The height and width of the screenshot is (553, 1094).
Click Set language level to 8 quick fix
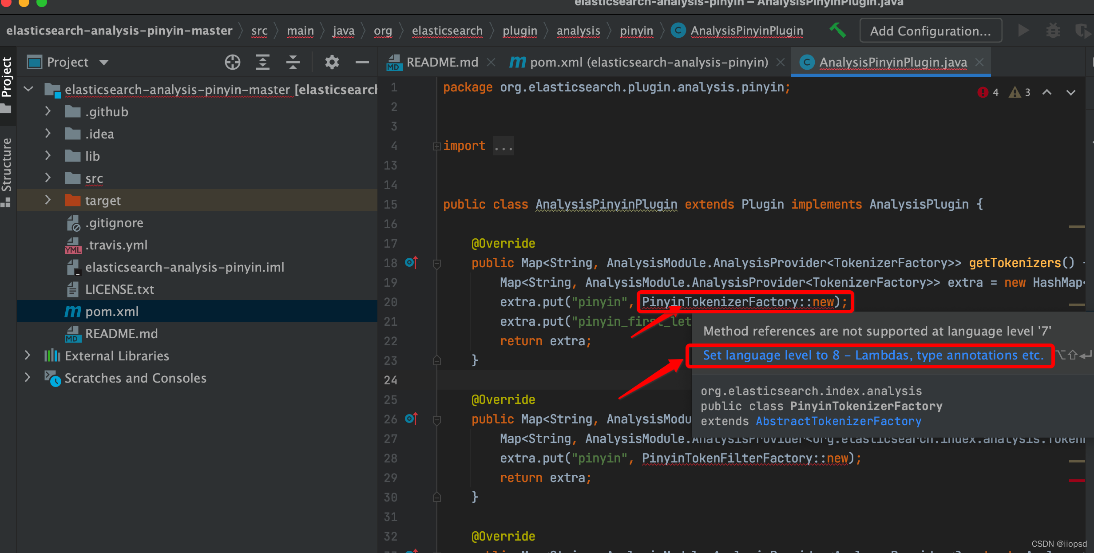click(x=873, y=355)
